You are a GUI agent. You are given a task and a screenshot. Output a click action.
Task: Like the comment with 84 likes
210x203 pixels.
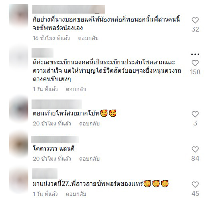click(x=195, y=149)
